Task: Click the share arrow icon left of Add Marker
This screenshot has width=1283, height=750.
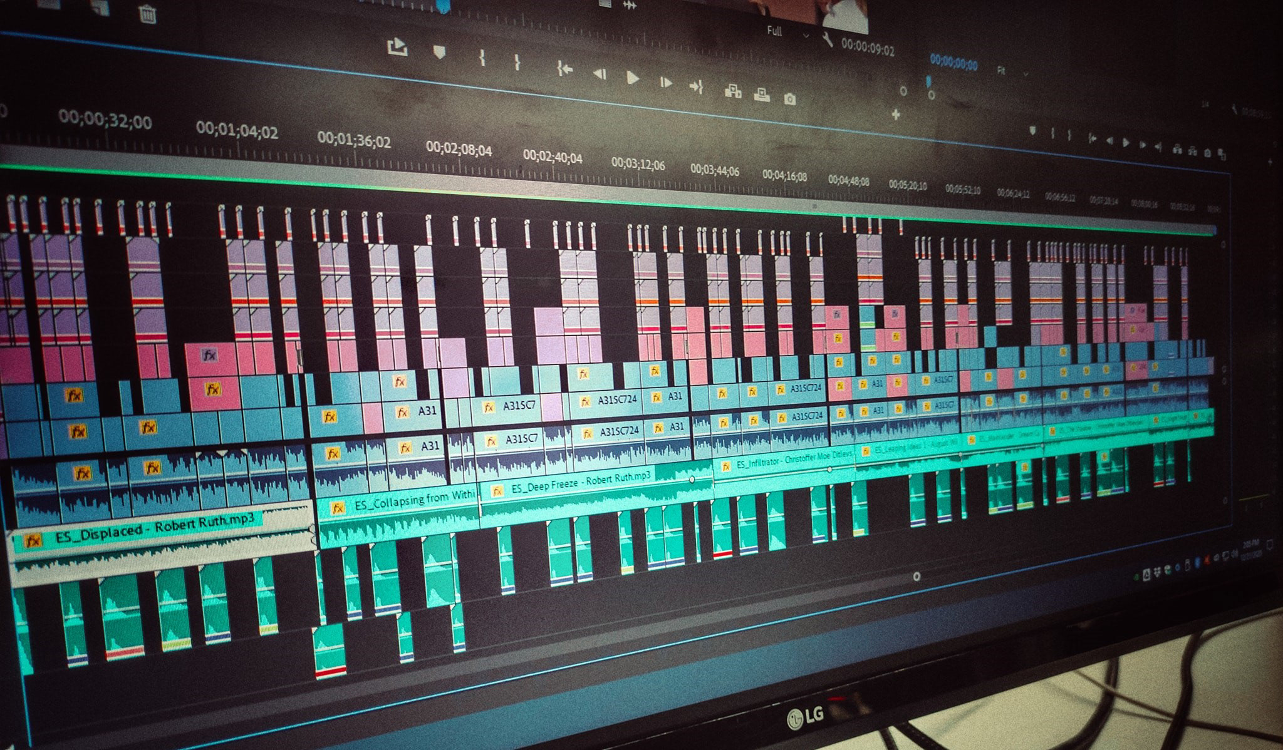Action: click(397, 46)
